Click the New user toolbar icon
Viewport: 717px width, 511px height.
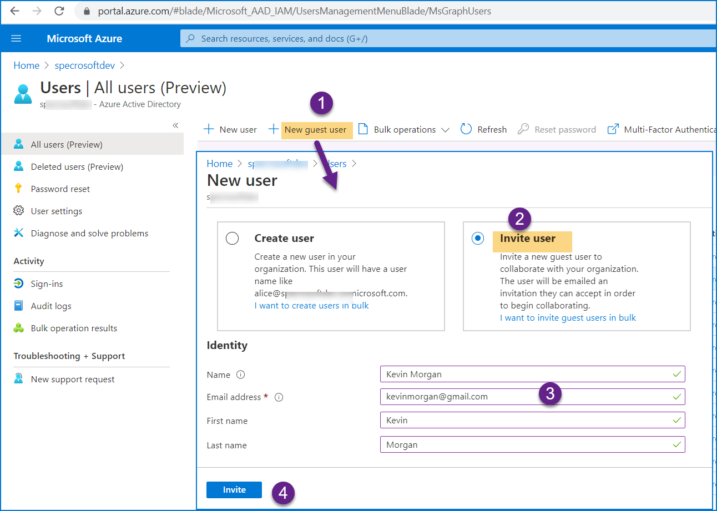pos(230,129)
